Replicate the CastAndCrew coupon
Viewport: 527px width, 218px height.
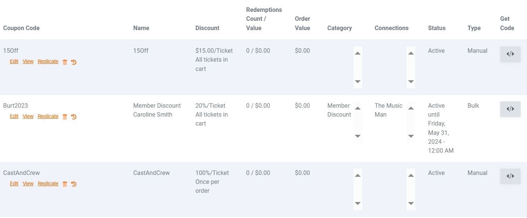coord(48,184)
